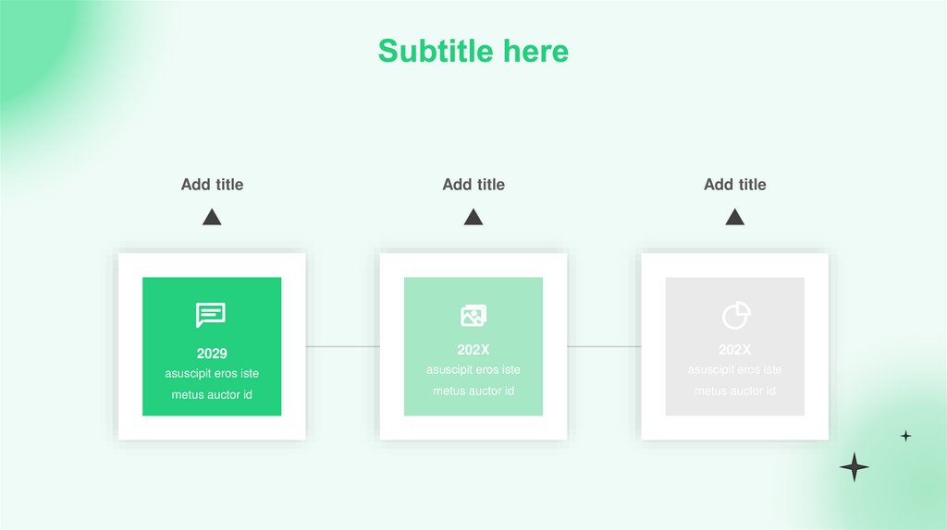Click 'metus auctor id' text in the light green card

coord(473,391)
